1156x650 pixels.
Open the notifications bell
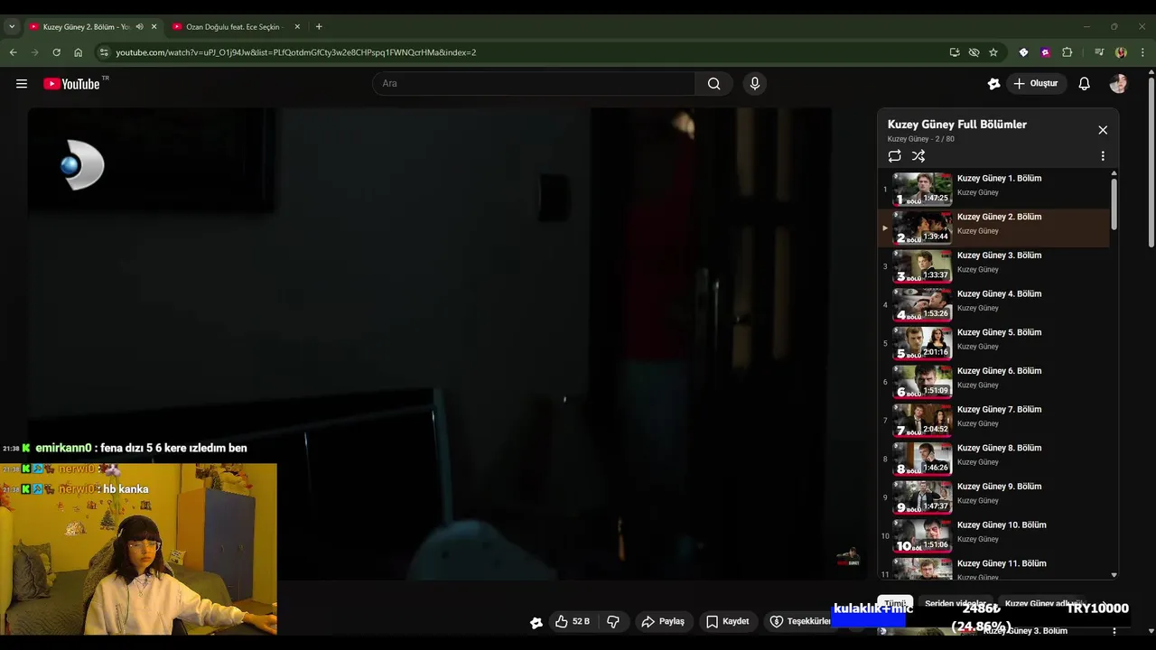1085,84
